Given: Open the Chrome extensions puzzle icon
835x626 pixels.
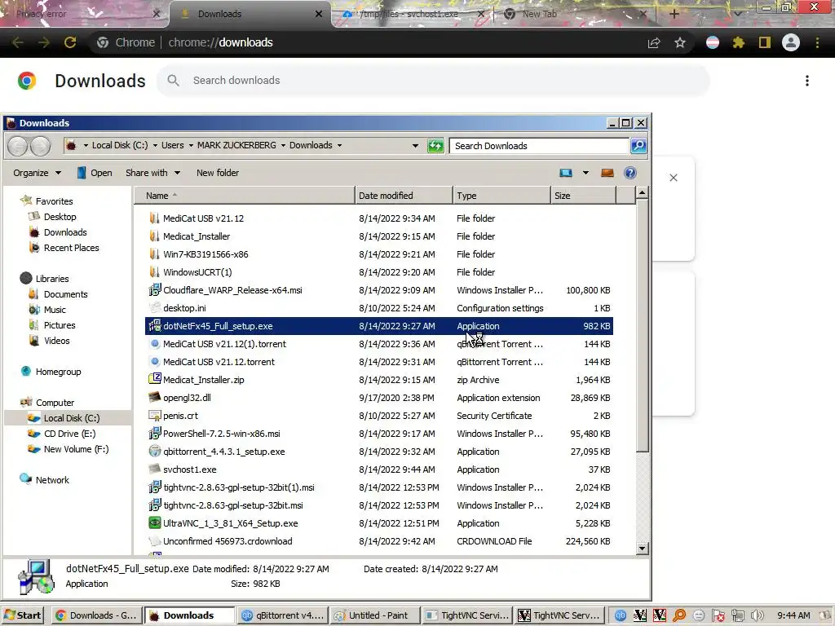Looking at the screenshot, I should pos(738,42).
